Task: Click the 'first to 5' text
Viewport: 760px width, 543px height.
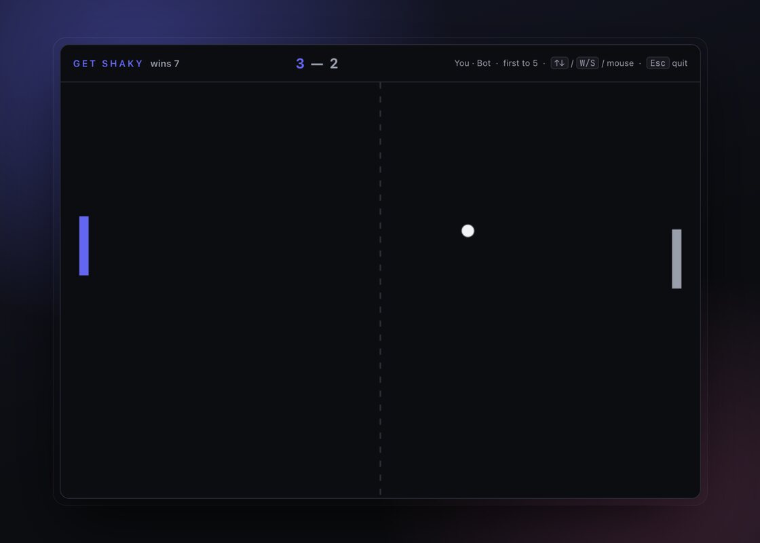Action: click(x=520, y=63)
